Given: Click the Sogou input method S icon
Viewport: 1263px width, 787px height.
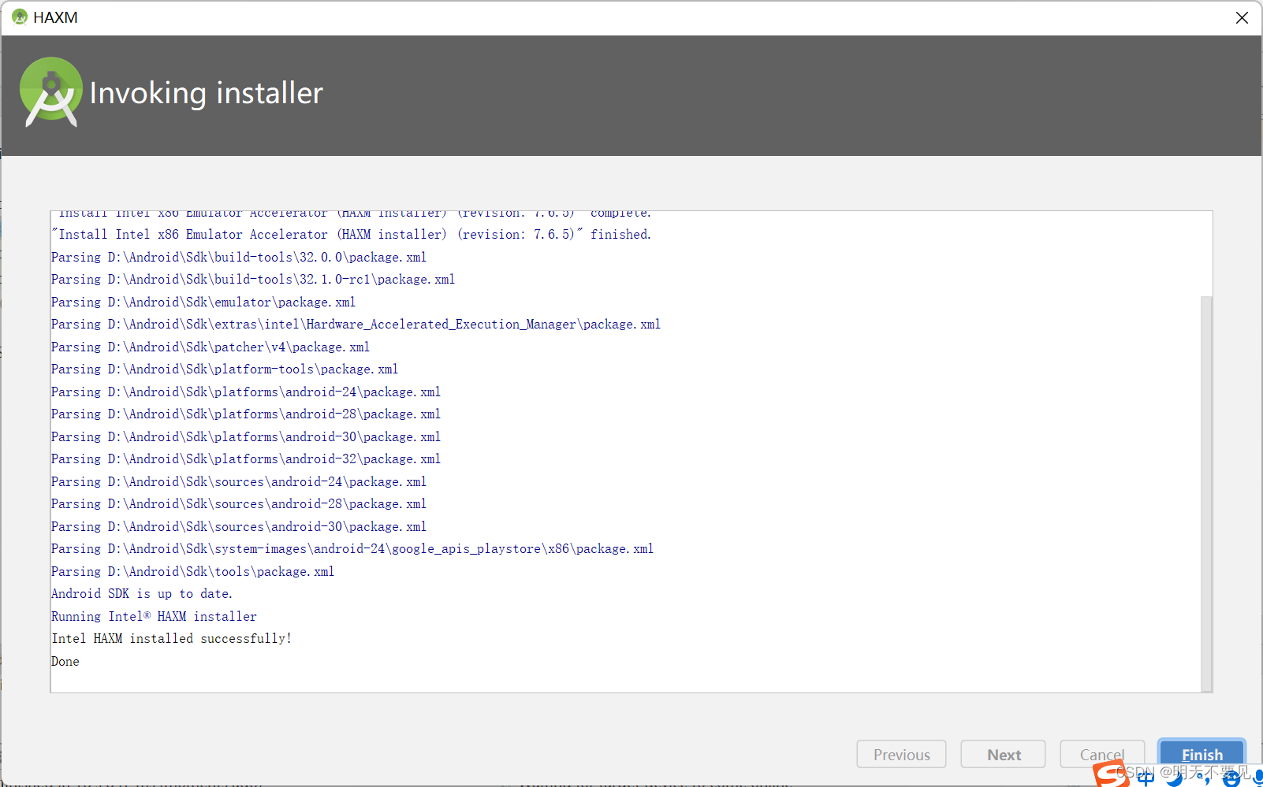Looking at the screenshot, I should coord(1110,774).
